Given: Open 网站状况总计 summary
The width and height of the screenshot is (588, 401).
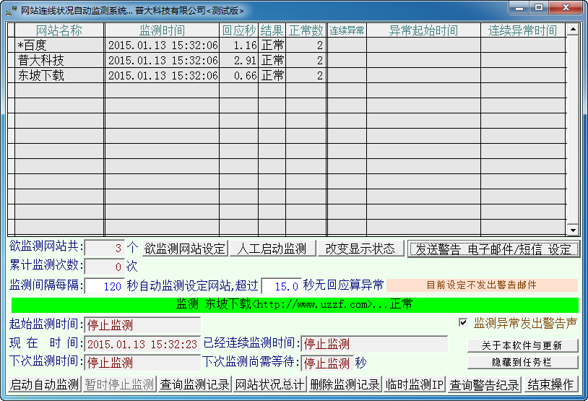Looking at the screenshot, I should (269, 384).
